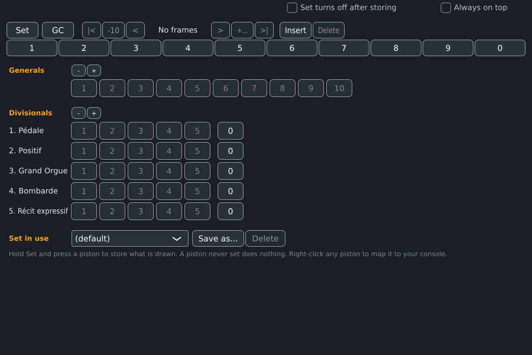Click the Generals heading
Screen dimensions: 532x355
point(27,70)
